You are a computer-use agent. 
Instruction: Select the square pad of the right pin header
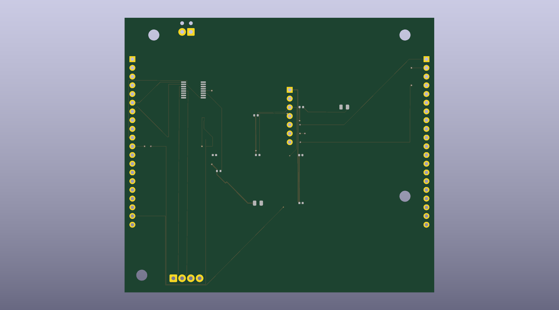(x=426, y=59)
